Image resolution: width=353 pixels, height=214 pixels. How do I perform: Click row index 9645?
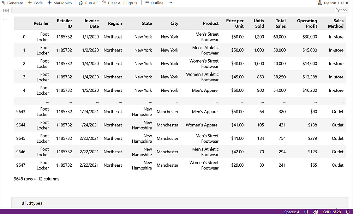click(x=21, y=138)
